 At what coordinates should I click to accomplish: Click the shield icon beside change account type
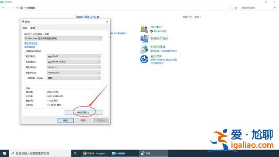[152, 31]
